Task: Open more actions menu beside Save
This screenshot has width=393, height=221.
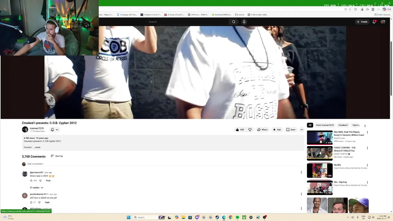Action: (x=302, y=130)
